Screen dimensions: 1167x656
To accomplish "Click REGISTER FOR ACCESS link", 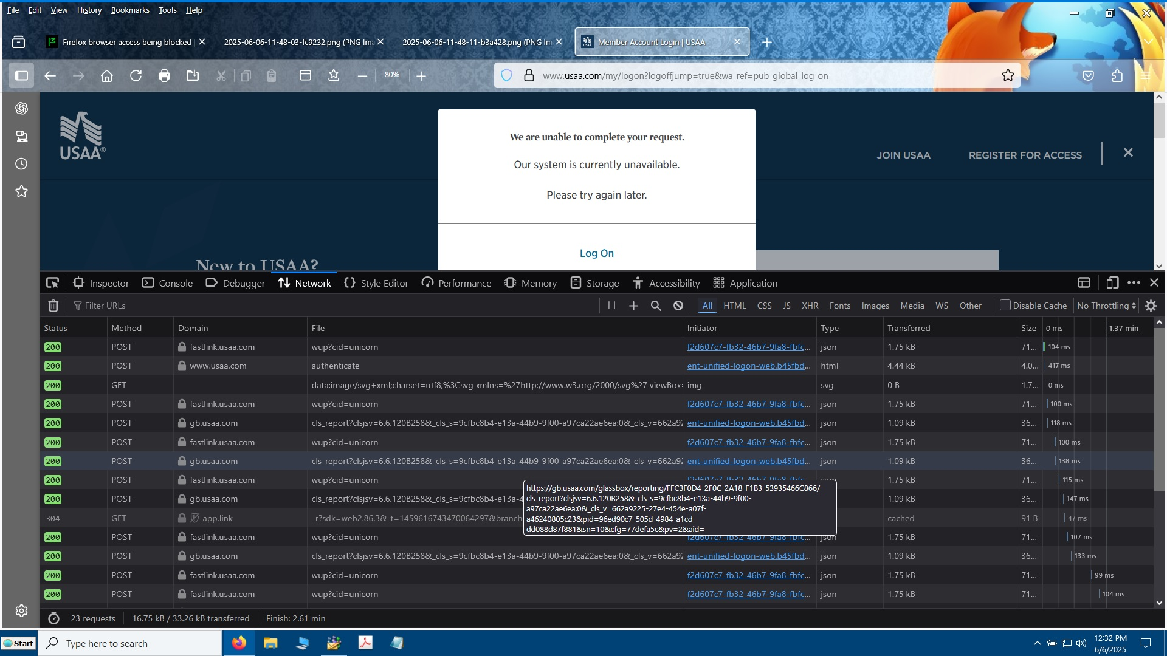I will tap(1025, 155).
